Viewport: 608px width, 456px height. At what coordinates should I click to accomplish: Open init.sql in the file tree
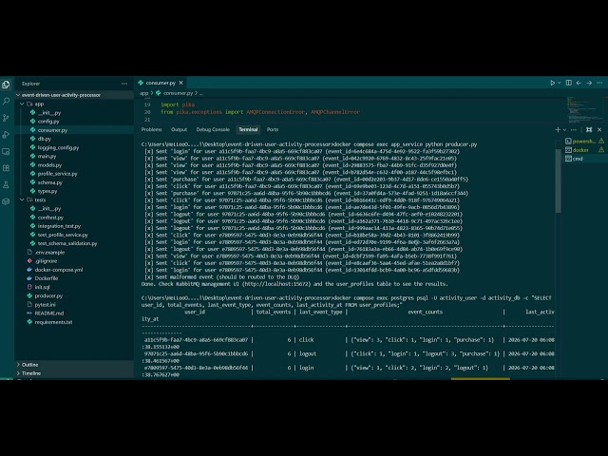[x=42, y=287]
